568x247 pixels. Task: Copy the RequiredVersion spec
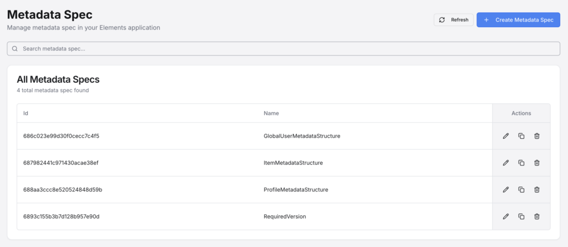(x=521, y=216)
